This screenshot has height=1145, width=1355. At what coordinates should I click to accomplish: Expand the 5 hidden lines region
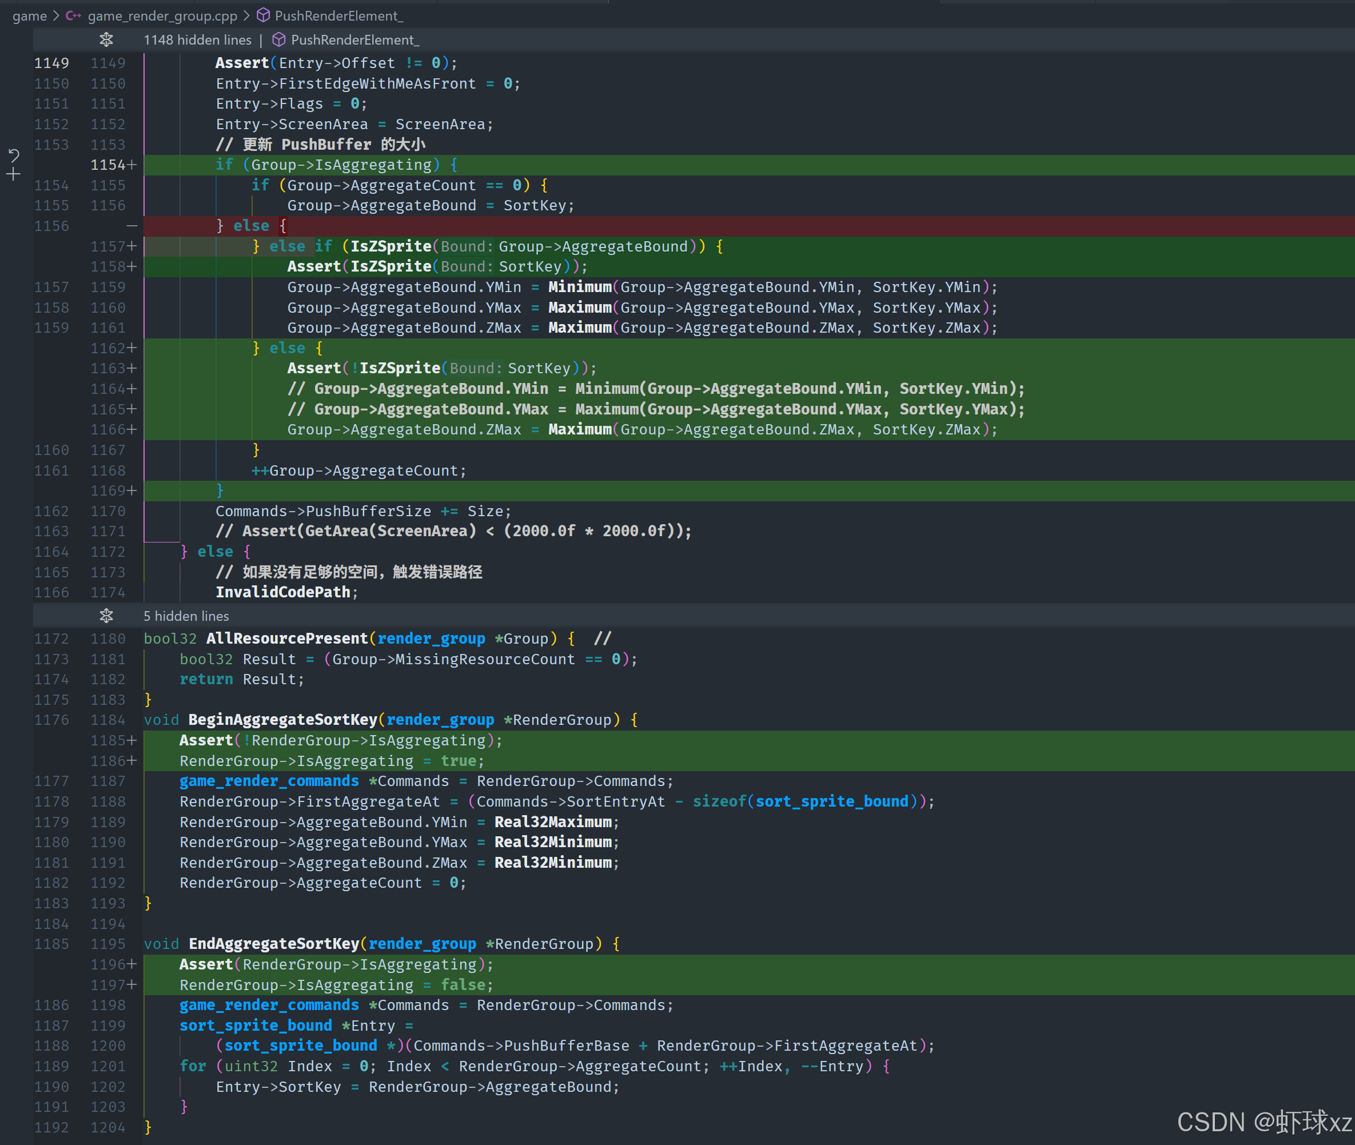(186, 615)
